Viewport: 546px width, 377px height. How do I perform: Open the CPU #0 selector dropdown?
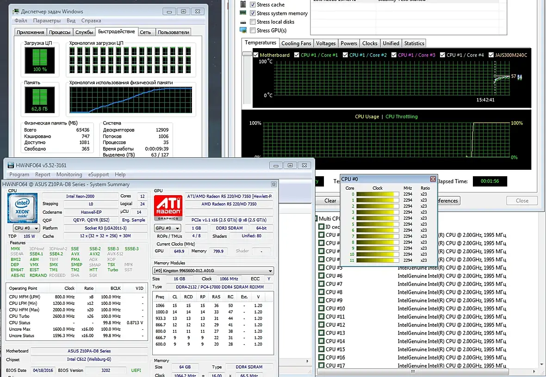pyautogui.click(x=26, y=228)
